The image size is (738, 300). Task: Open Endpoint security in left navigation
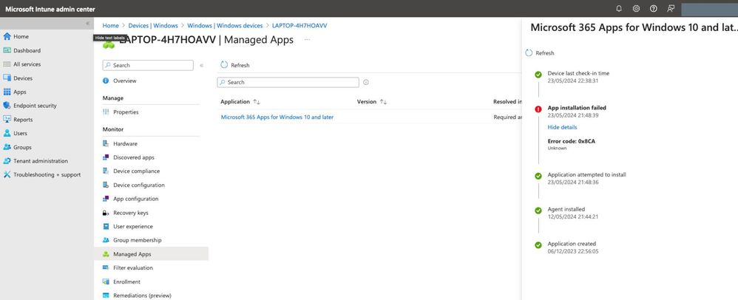click(35, 106)
